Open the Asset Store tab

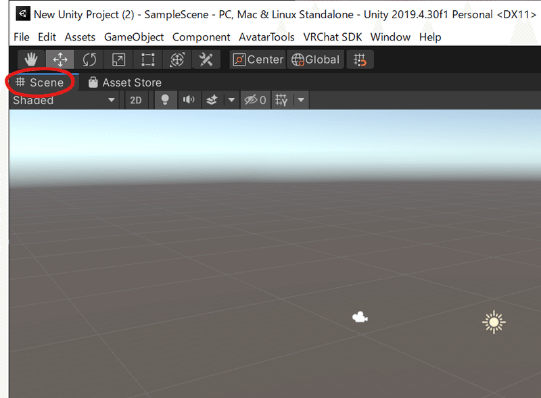125,82
